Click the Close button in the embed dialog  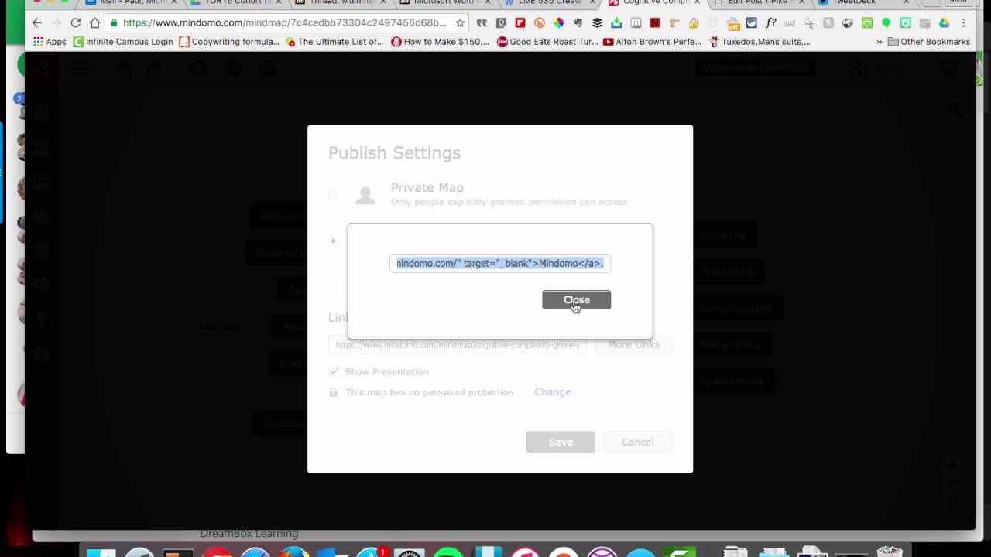coord(576,300)
